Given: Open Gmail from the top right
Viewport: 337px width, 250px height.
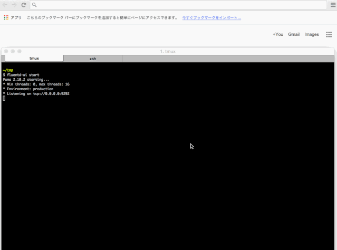Looking at the screenshot, I should pos(294,34).
